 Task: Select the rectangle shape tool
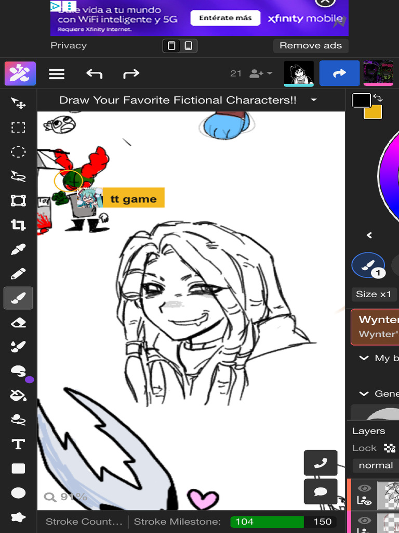click(18, 469)
